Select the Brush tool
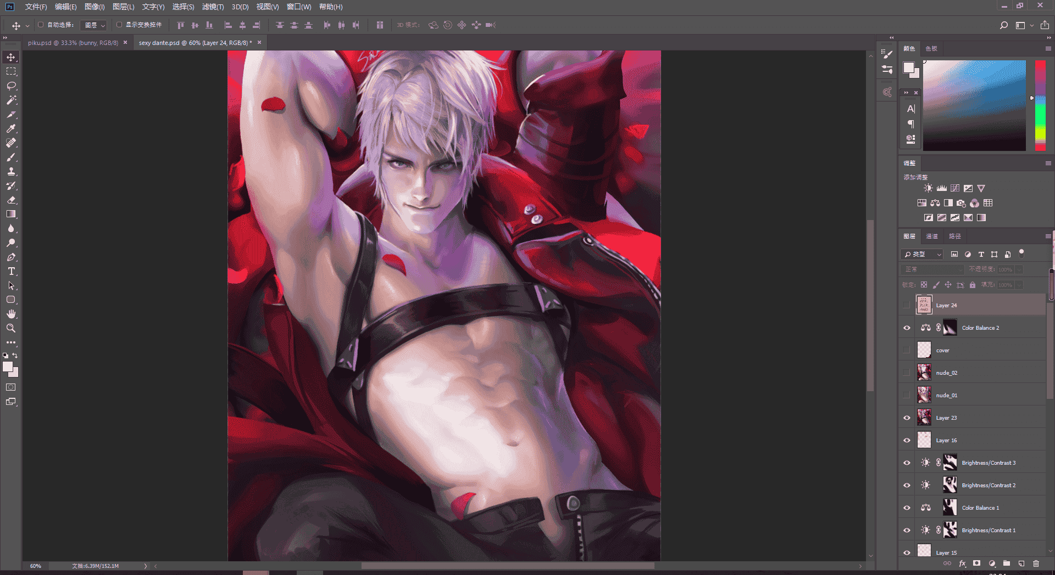This screenshot has height=575, width=1055. (11, 157)
